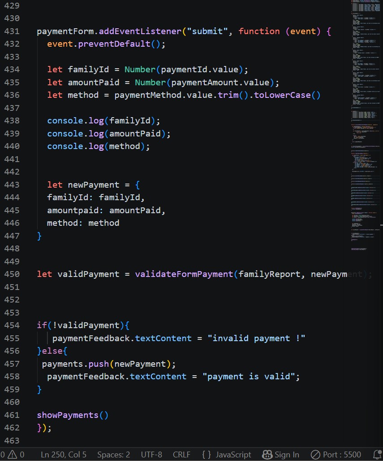The width and height of the screenshot is (383, 461).
Task: Click "invalid payment !" string
Action: click(x=256, y=338)
